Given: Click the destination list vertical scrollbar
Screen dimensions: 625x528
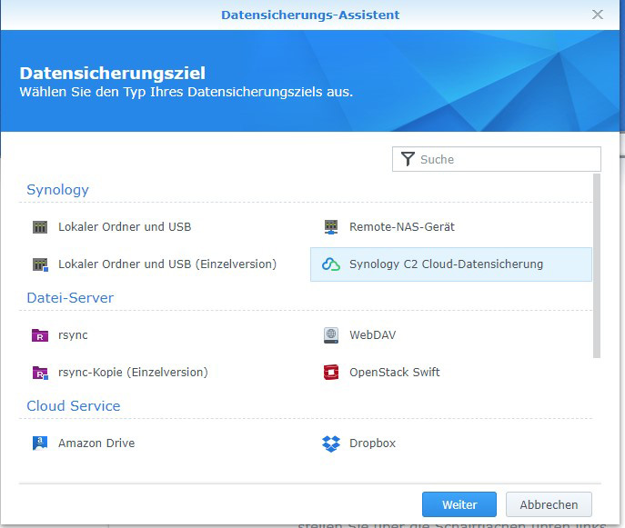Looking at the screenshot, I should point(597,266).
